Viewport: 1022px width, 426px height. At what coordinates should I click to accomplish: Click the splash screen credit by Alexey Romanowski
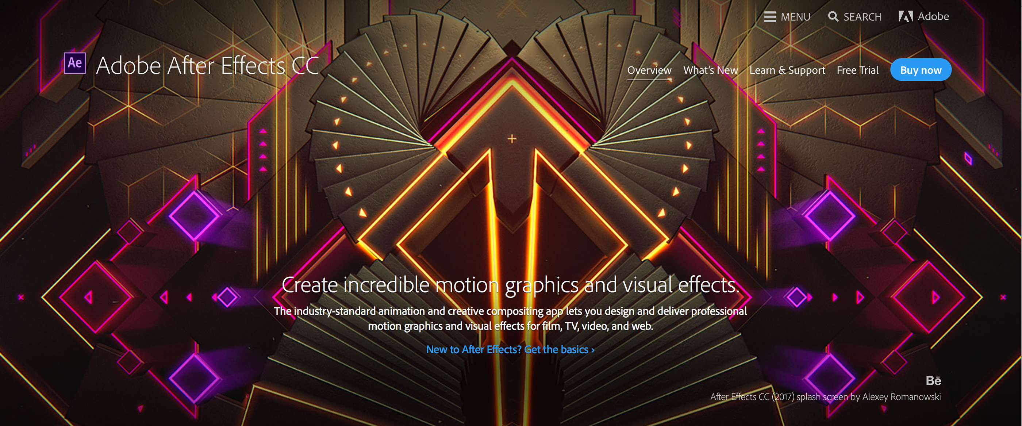coord(825,397)
